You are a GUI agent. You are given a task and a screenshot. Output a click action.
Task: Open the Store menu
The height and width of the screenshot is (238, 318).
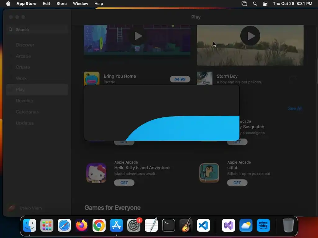[x=61, y=4]
